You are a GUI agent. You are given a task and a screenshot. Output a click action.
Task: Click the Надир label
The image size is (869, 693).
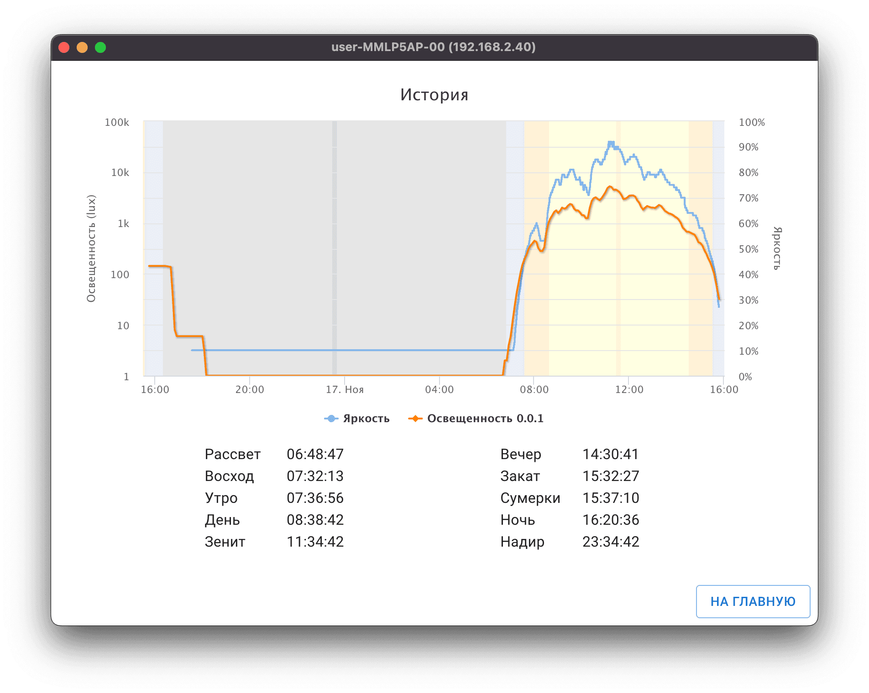click(x=522, y=542)
